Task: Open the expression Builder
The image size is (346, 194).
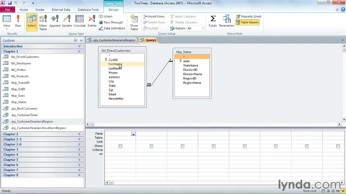Action: pyautogui.click(x=151, y=28)
